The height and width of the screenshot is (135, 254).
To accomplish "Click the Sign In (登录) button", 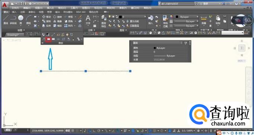I will tap(204, 3).
